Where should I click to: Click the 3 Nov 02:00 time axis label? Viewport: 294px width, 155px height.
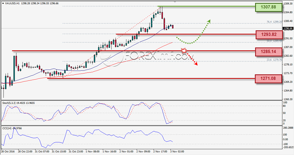click(x=177, y=152)
